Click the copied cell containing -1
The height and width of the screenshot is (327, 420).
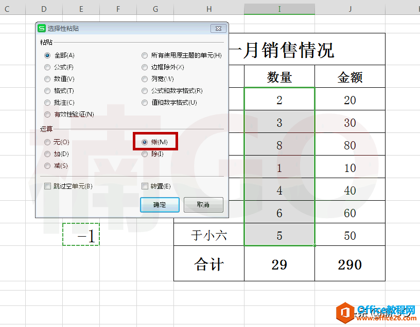[81, 234]
